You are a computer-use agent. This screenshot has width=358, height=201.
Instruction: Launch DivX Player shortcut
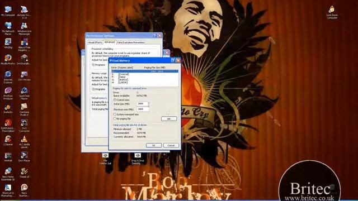tap(24, 156)
